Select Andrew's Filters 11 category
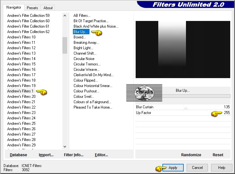235x174 pixels. pos(21,43)
